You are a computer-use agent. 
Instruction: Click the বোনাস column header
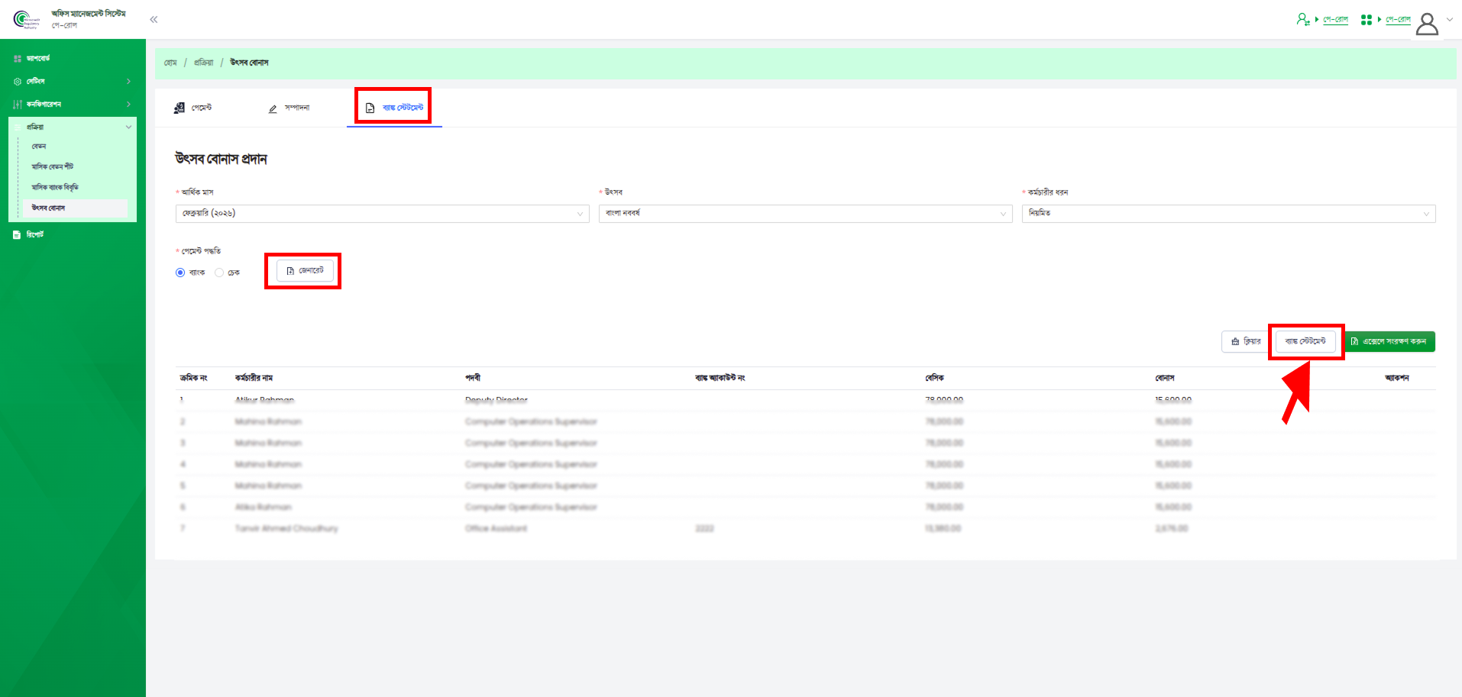coord(1165,379)
